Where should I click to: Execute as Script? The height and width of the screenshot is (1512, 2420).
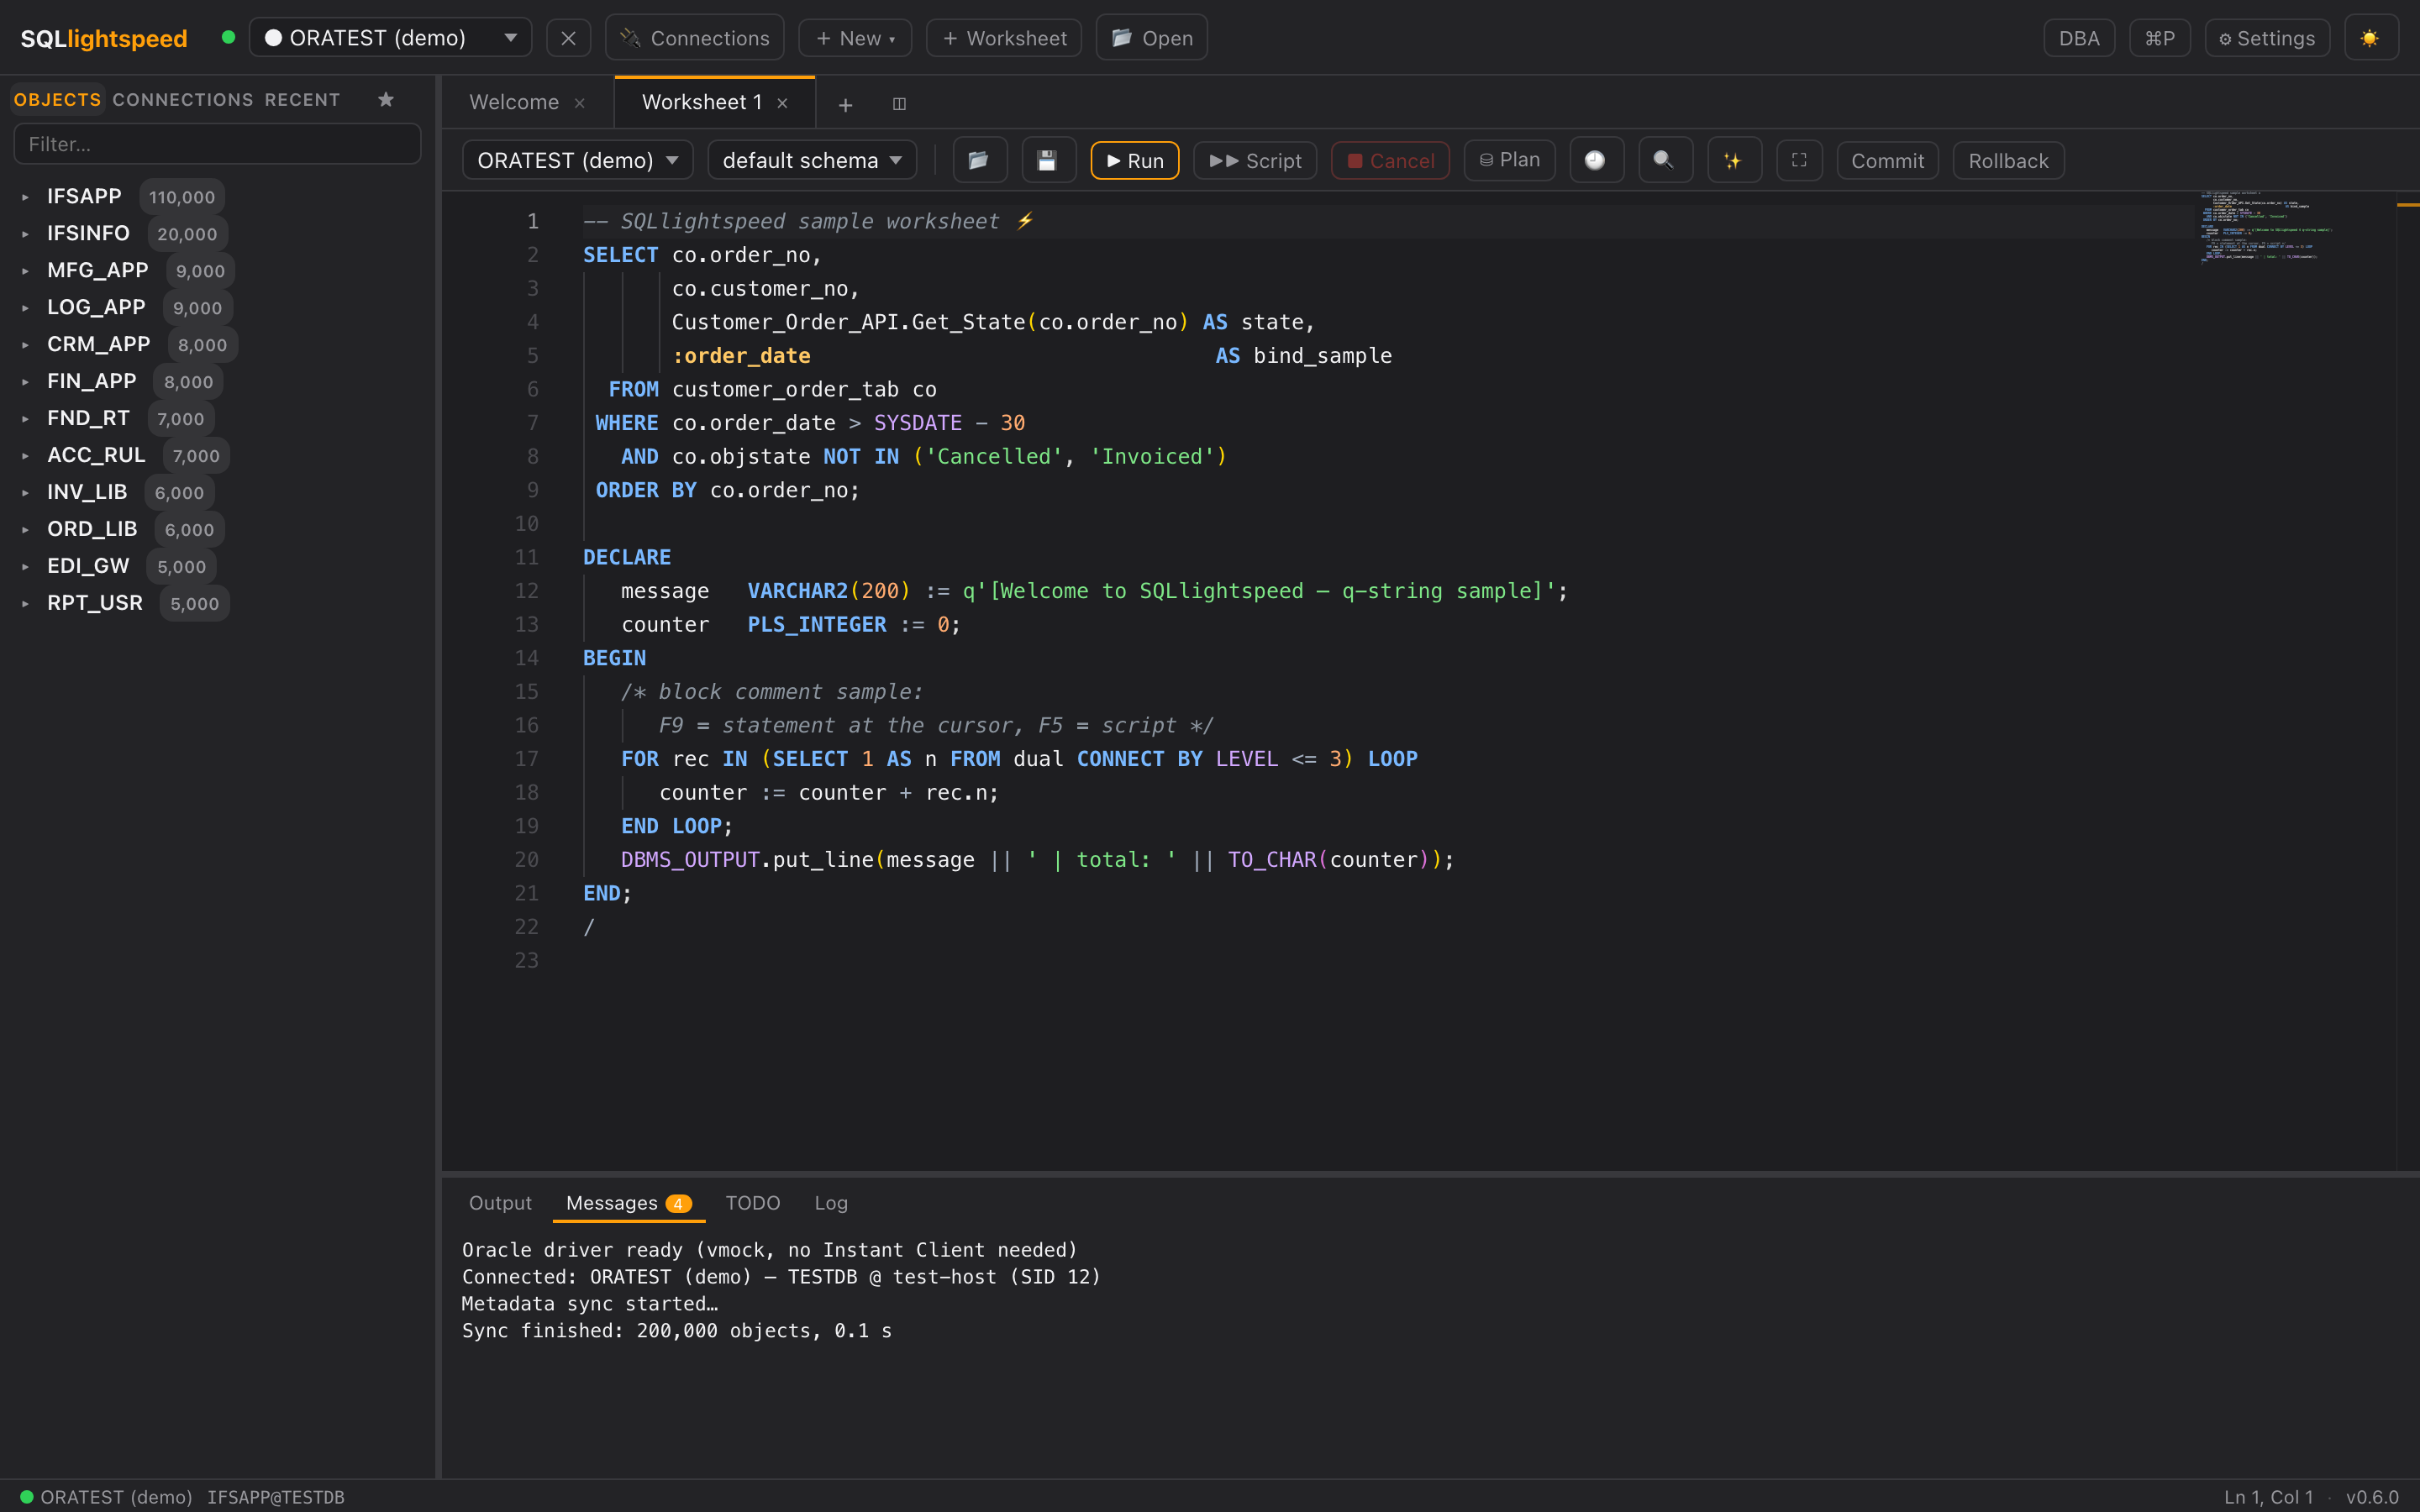1255,160
